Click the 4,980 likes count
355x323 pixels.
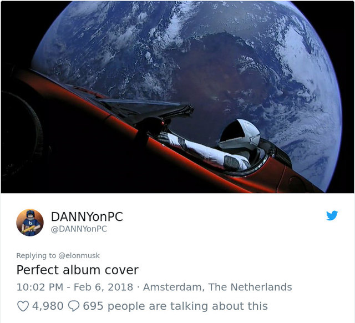[x=48, y=306]
